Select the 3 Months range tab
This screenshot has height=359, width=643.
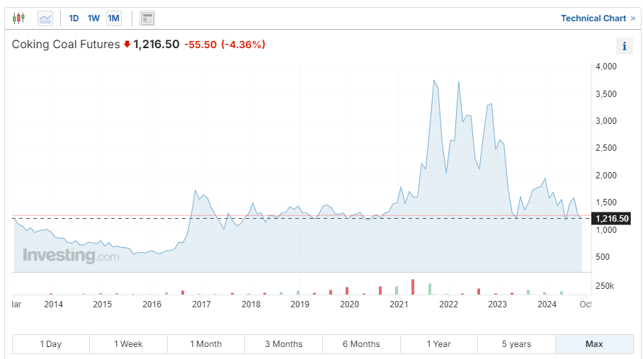[283, 344]
